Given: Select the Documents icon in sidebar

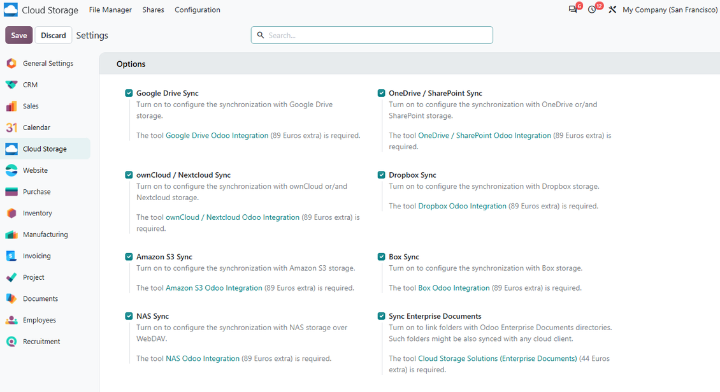Looking at the screenshot, I should 11,299.
